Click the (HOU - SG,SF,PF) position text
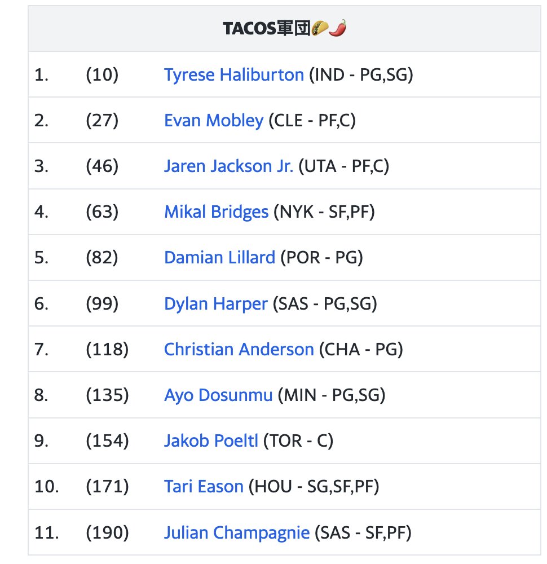547x564 pixels. pyautogui.click(x=314, y=486)
